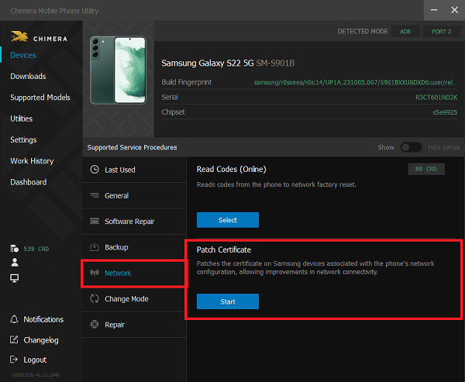Click the 88 CRD price badge

point(426,169)
